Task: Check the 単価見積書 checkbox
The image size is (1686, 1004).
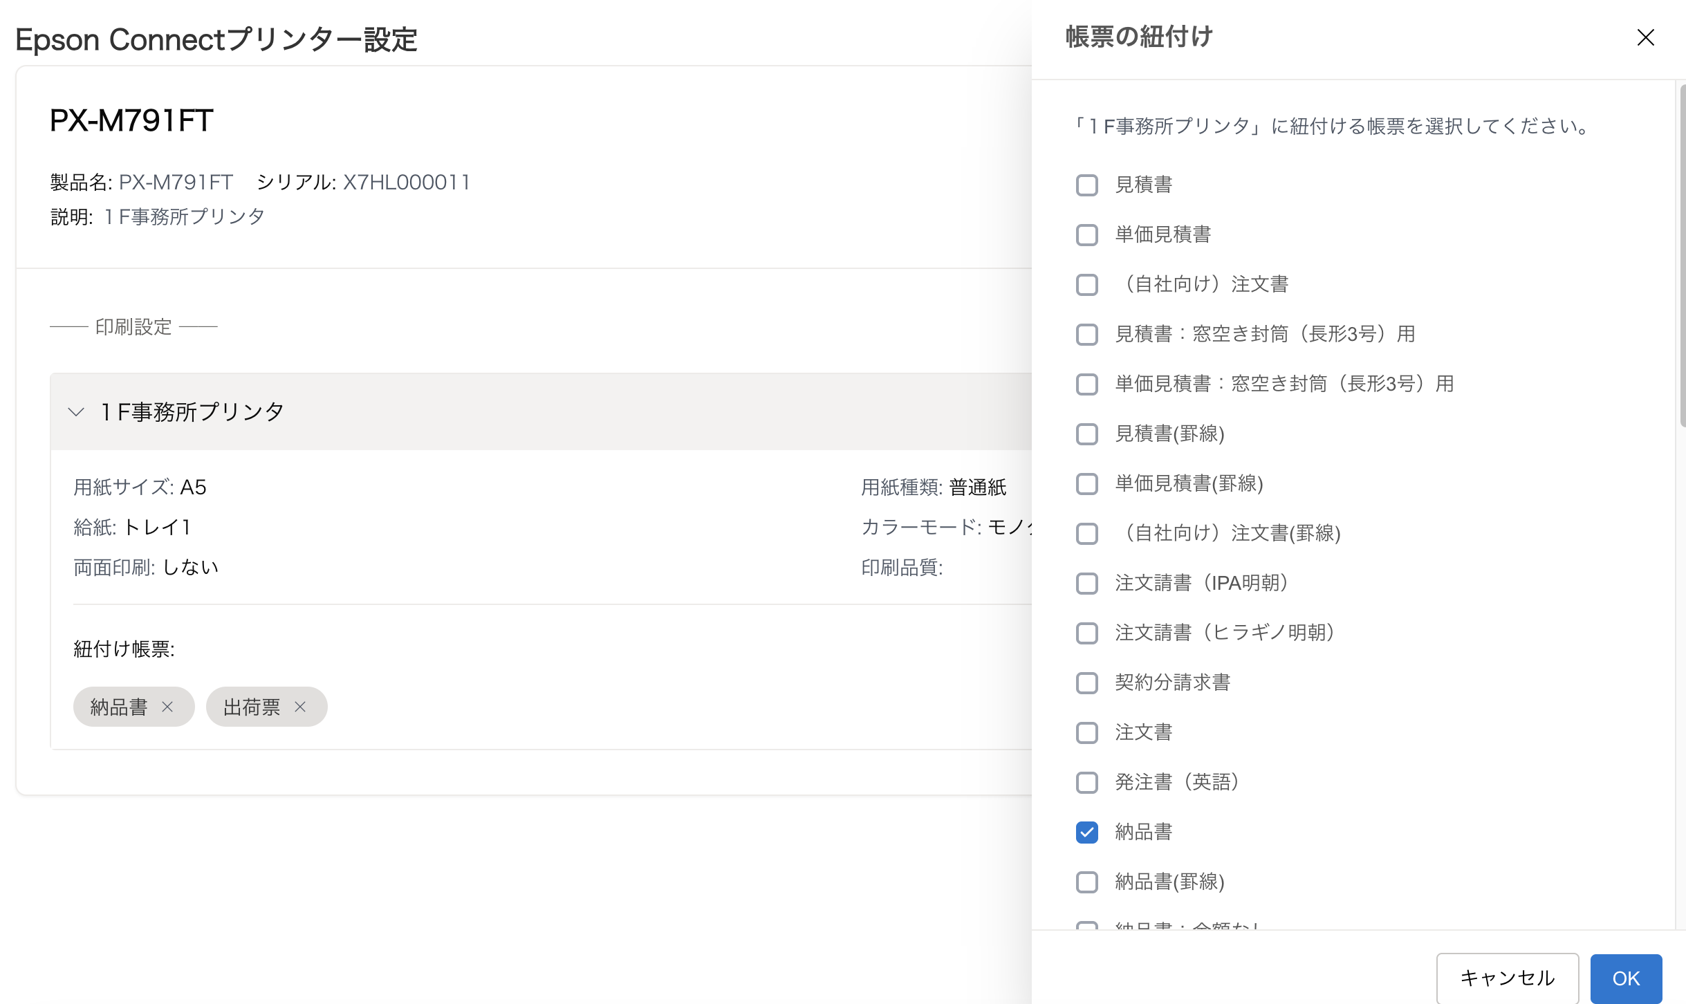Action: (1087, 235)
